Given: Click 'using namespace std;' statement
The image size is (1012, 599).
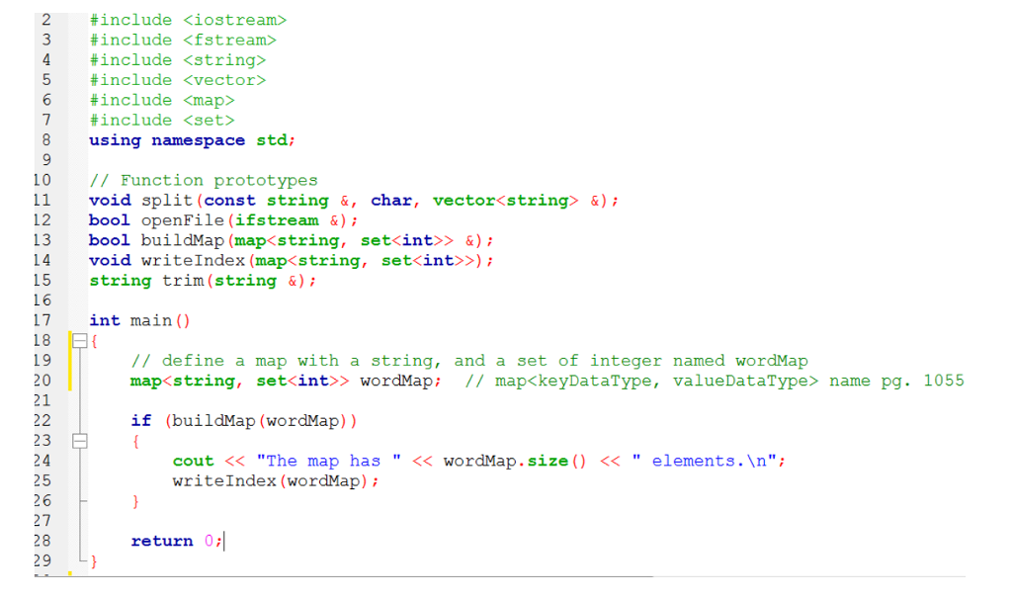Looking at the screenshot, I should click(193, 140).
